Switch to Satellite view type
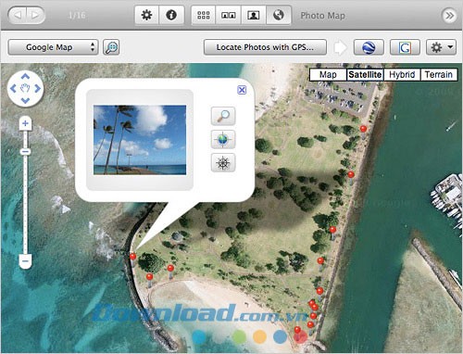This screenshot has height=354, width=463. (365, 74)
